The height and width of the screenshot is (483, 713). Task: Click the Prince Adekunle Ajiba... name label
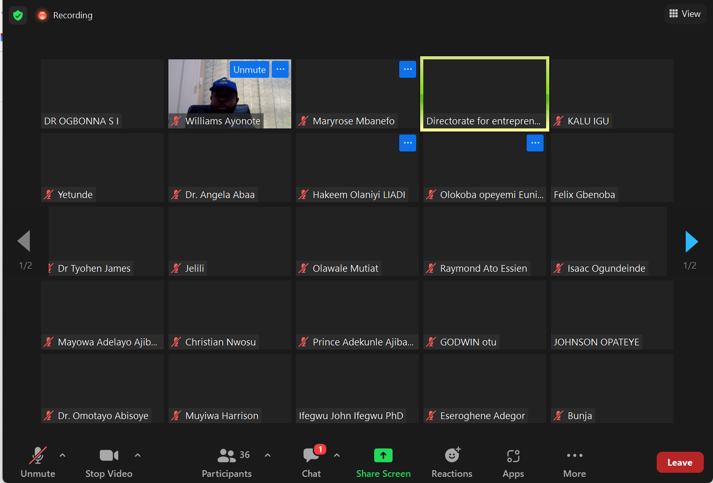click(x=363, y=342)
